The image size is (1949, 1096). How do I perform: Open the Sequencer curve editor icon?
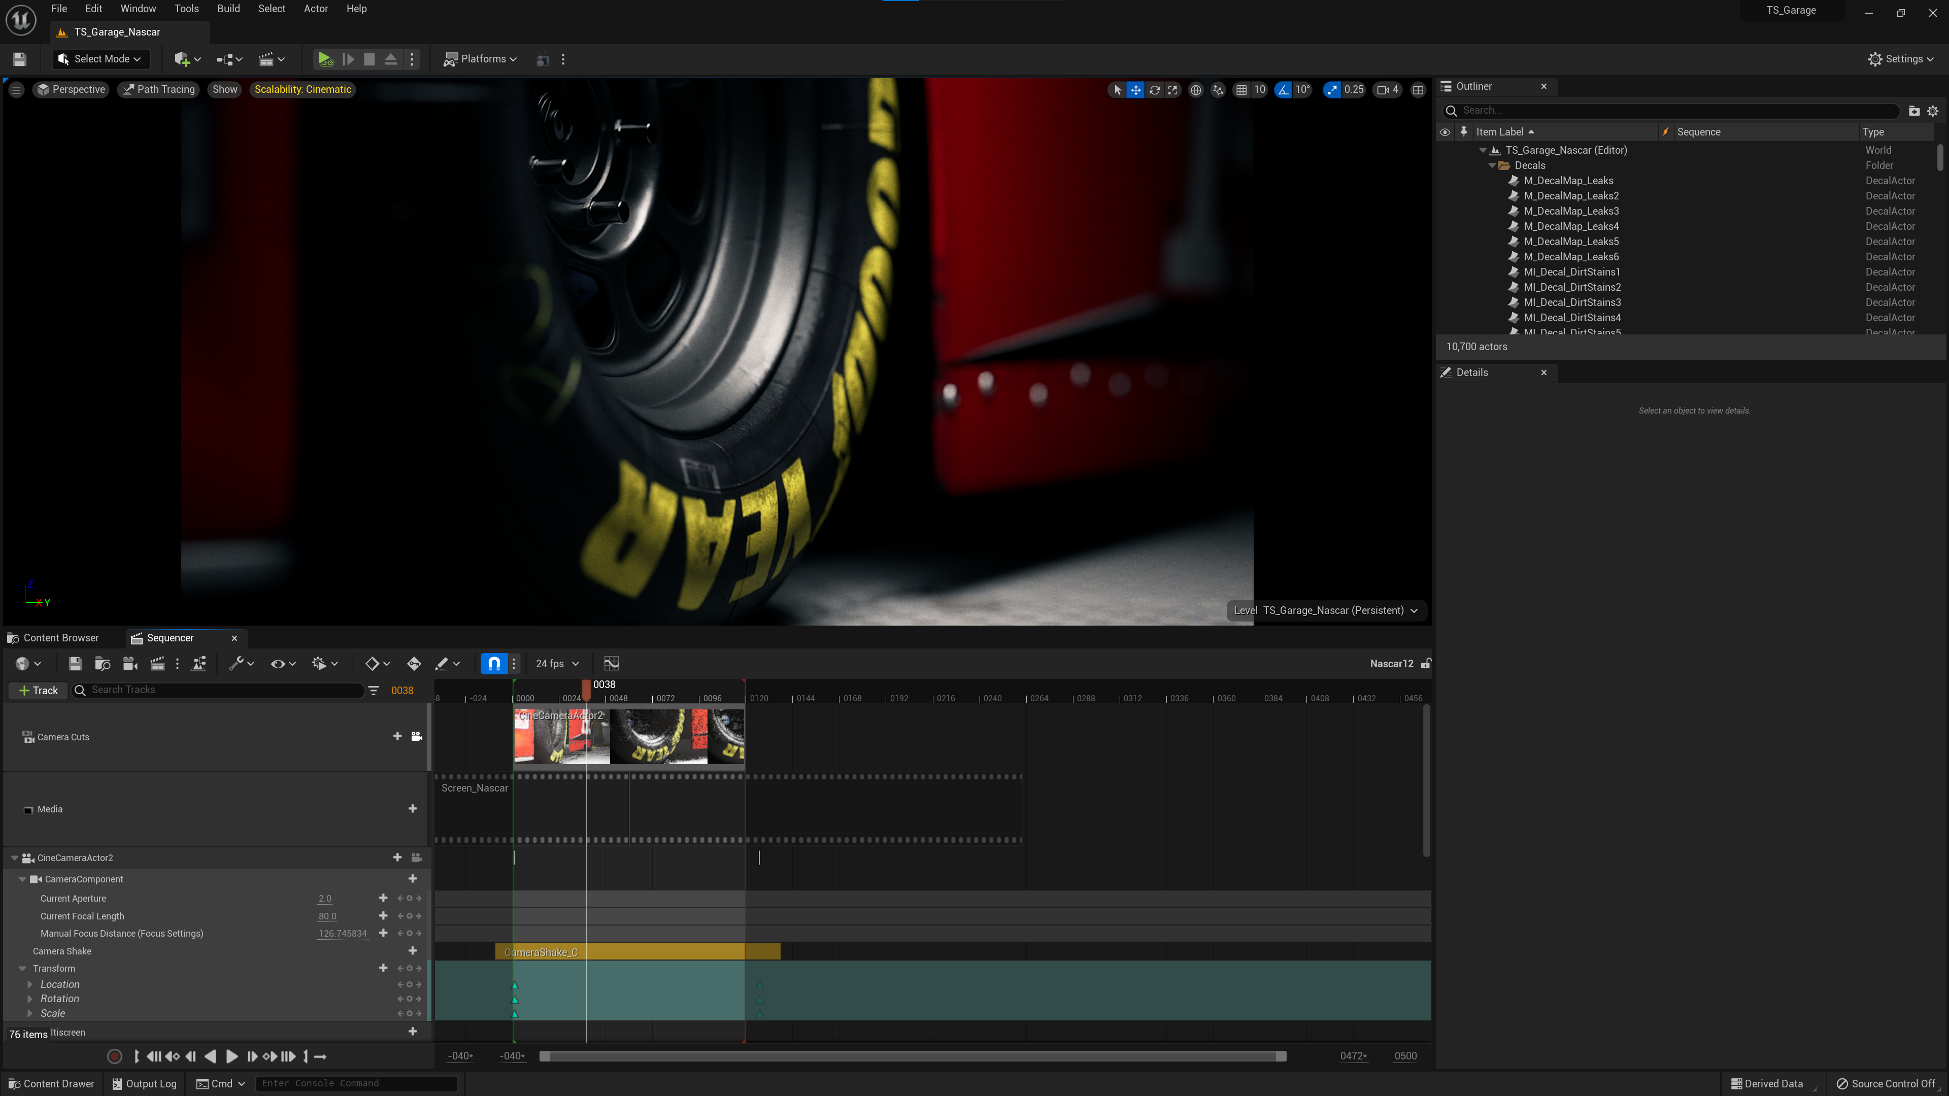click(611, 663)
